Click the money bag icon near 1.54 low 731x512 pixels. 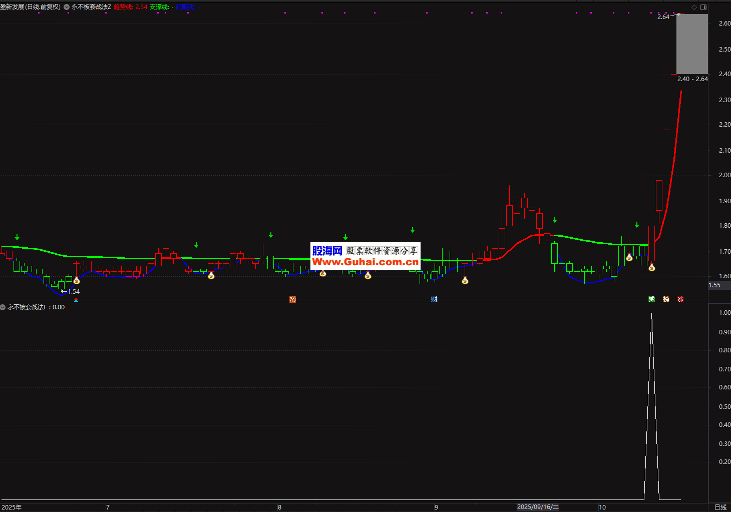point(76,281)
